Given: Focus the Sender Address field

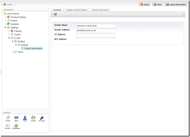Looking at the screenshot, I should pos(95,31).
